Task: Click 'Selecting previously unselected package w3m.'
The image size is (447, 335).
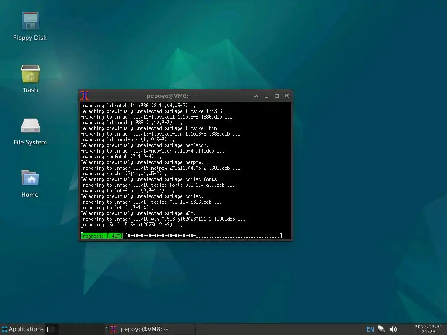Action: point(138,213)
